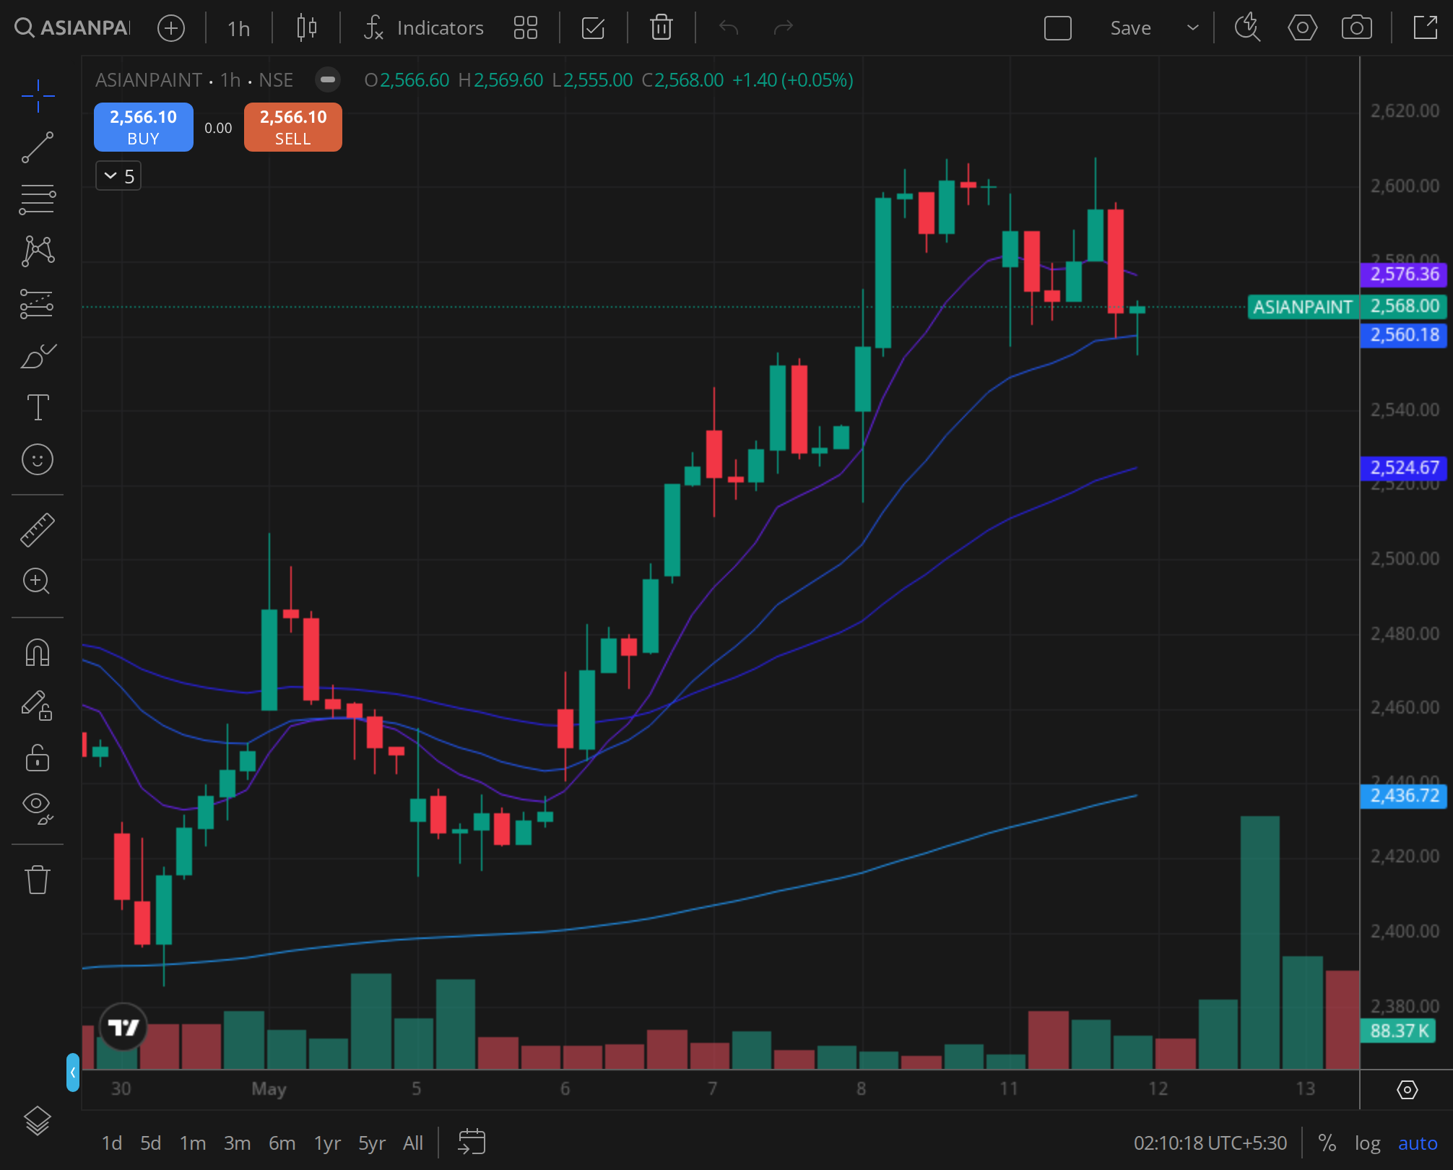This screenshot has height=1170, width=1453.
Task: Undo the last chart action
Action: pos(729,28)
